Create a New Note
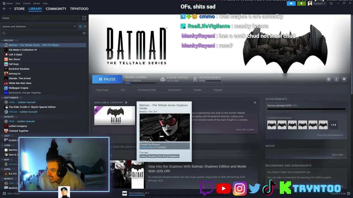The width and height of the screenshot is (353, 198). click(x=338, y=155)
